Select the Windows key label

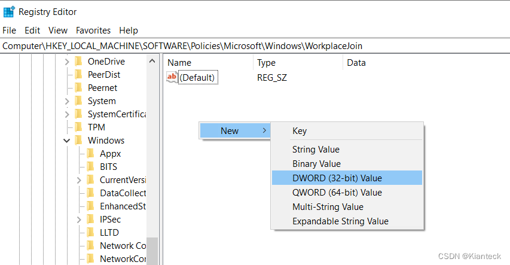coord(106,141)
